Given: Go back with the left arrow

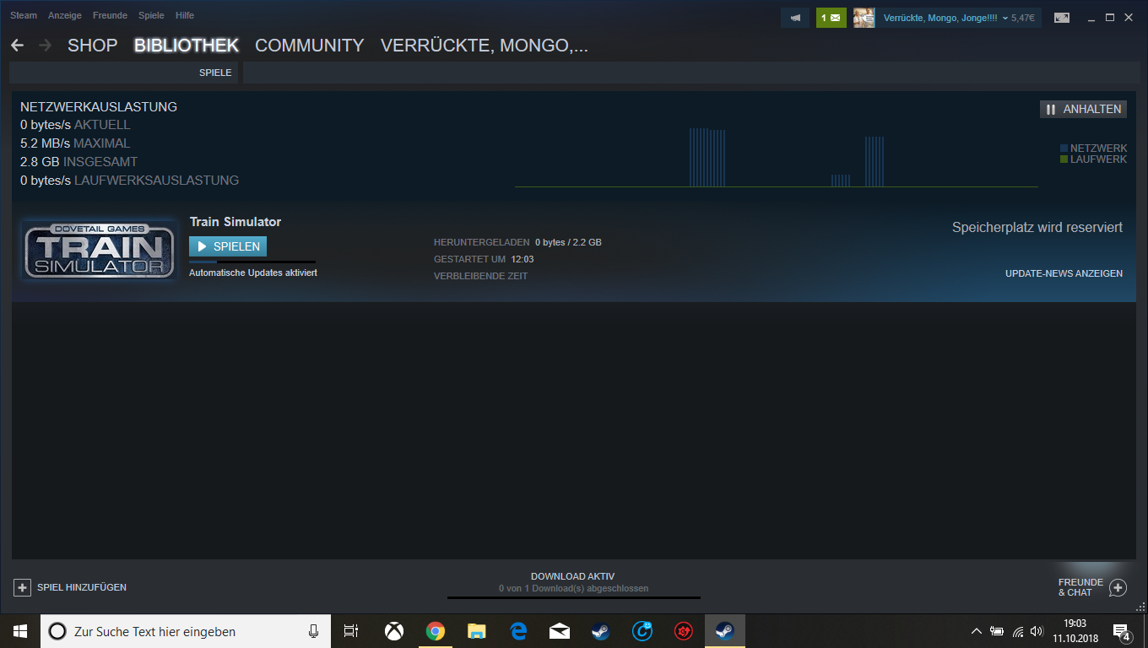Looking at the screenshot, I should coord(17,46).
